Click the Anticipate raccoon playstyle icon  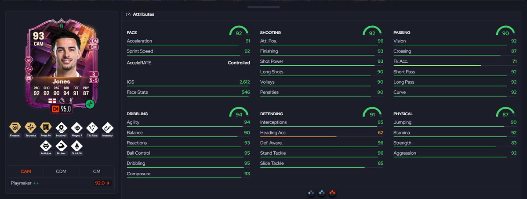coord(46,146)
